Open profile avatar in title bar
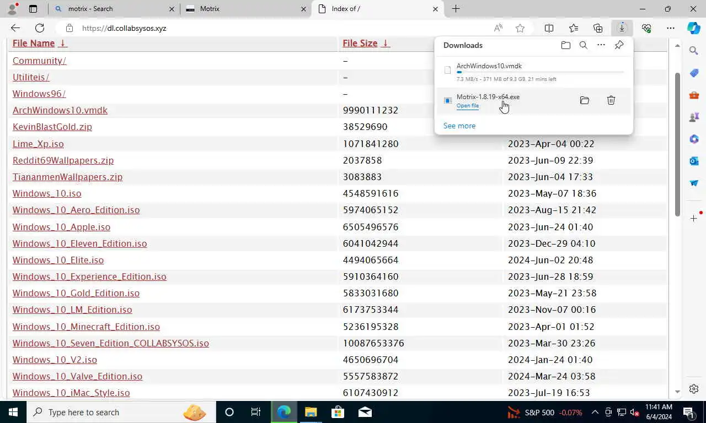 click(x=12, y=9)
